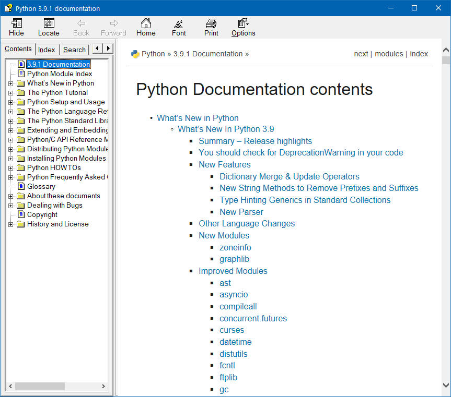
Task: Click 3.9.1 Documentation breadcrumb link
Action: point(208,54)
